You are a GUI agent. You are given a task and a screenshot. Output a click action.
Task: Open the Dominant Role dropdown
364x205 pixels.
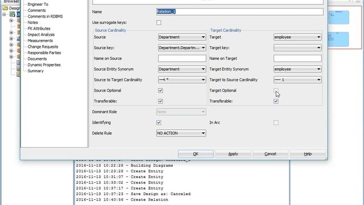[x=181, y=112]
